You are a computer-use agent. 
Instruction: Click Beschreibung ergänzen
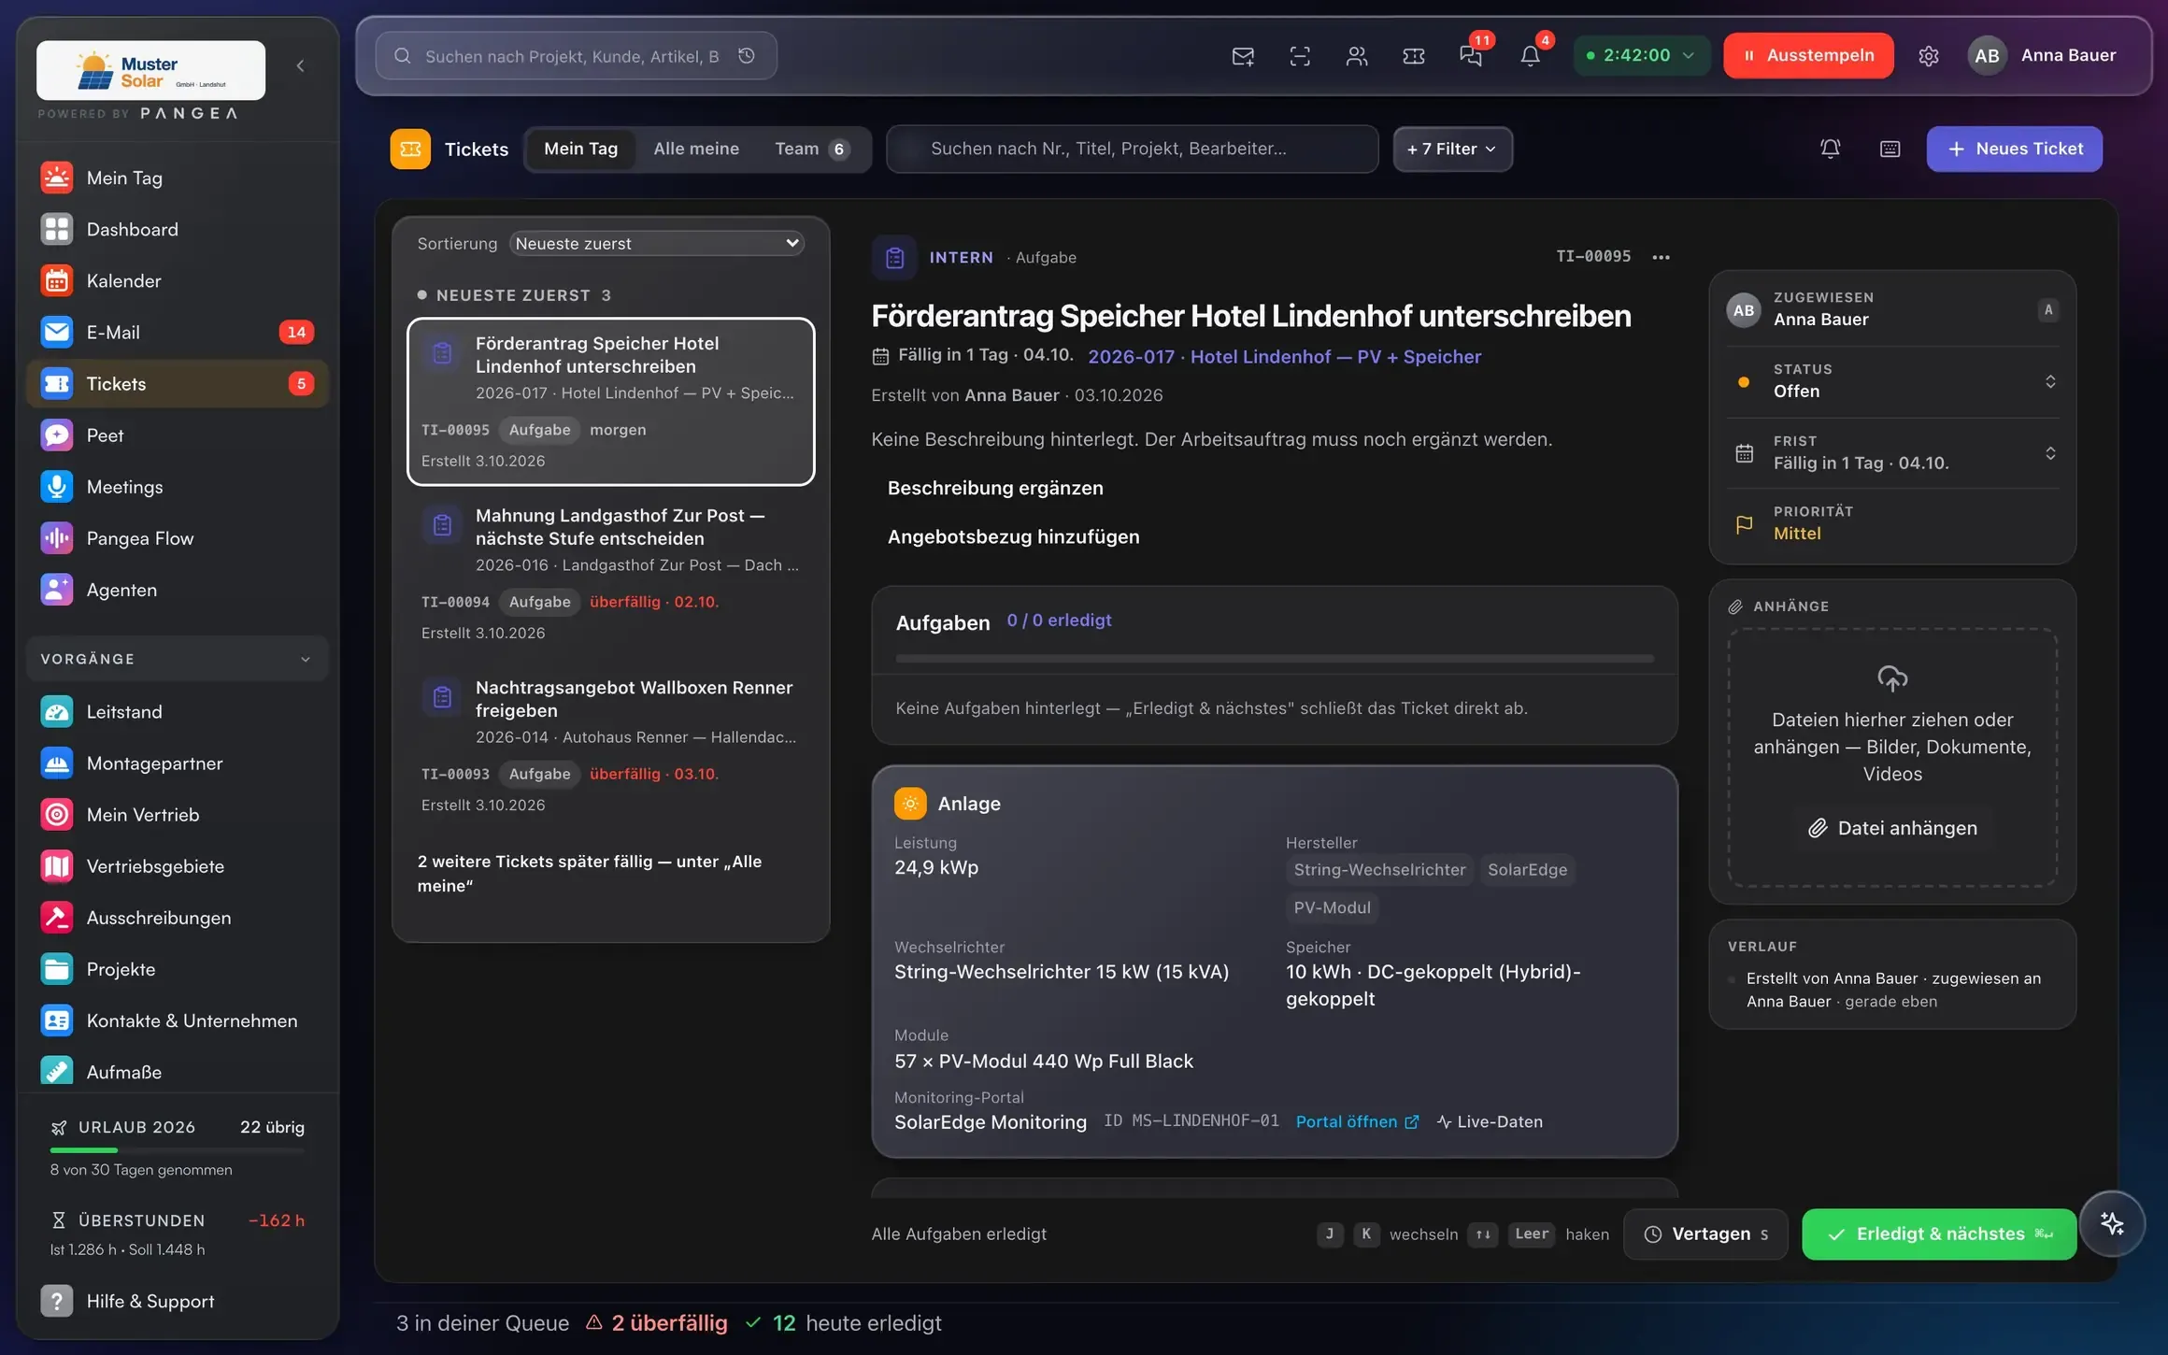click(995, 488)
